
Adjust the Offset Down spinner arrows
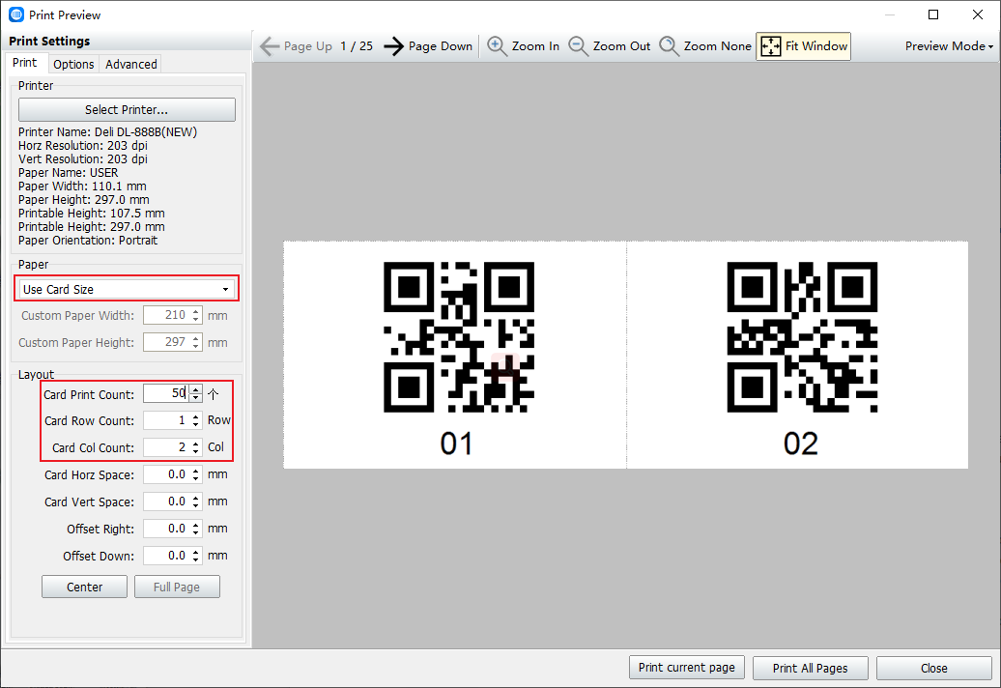point(196,556)
